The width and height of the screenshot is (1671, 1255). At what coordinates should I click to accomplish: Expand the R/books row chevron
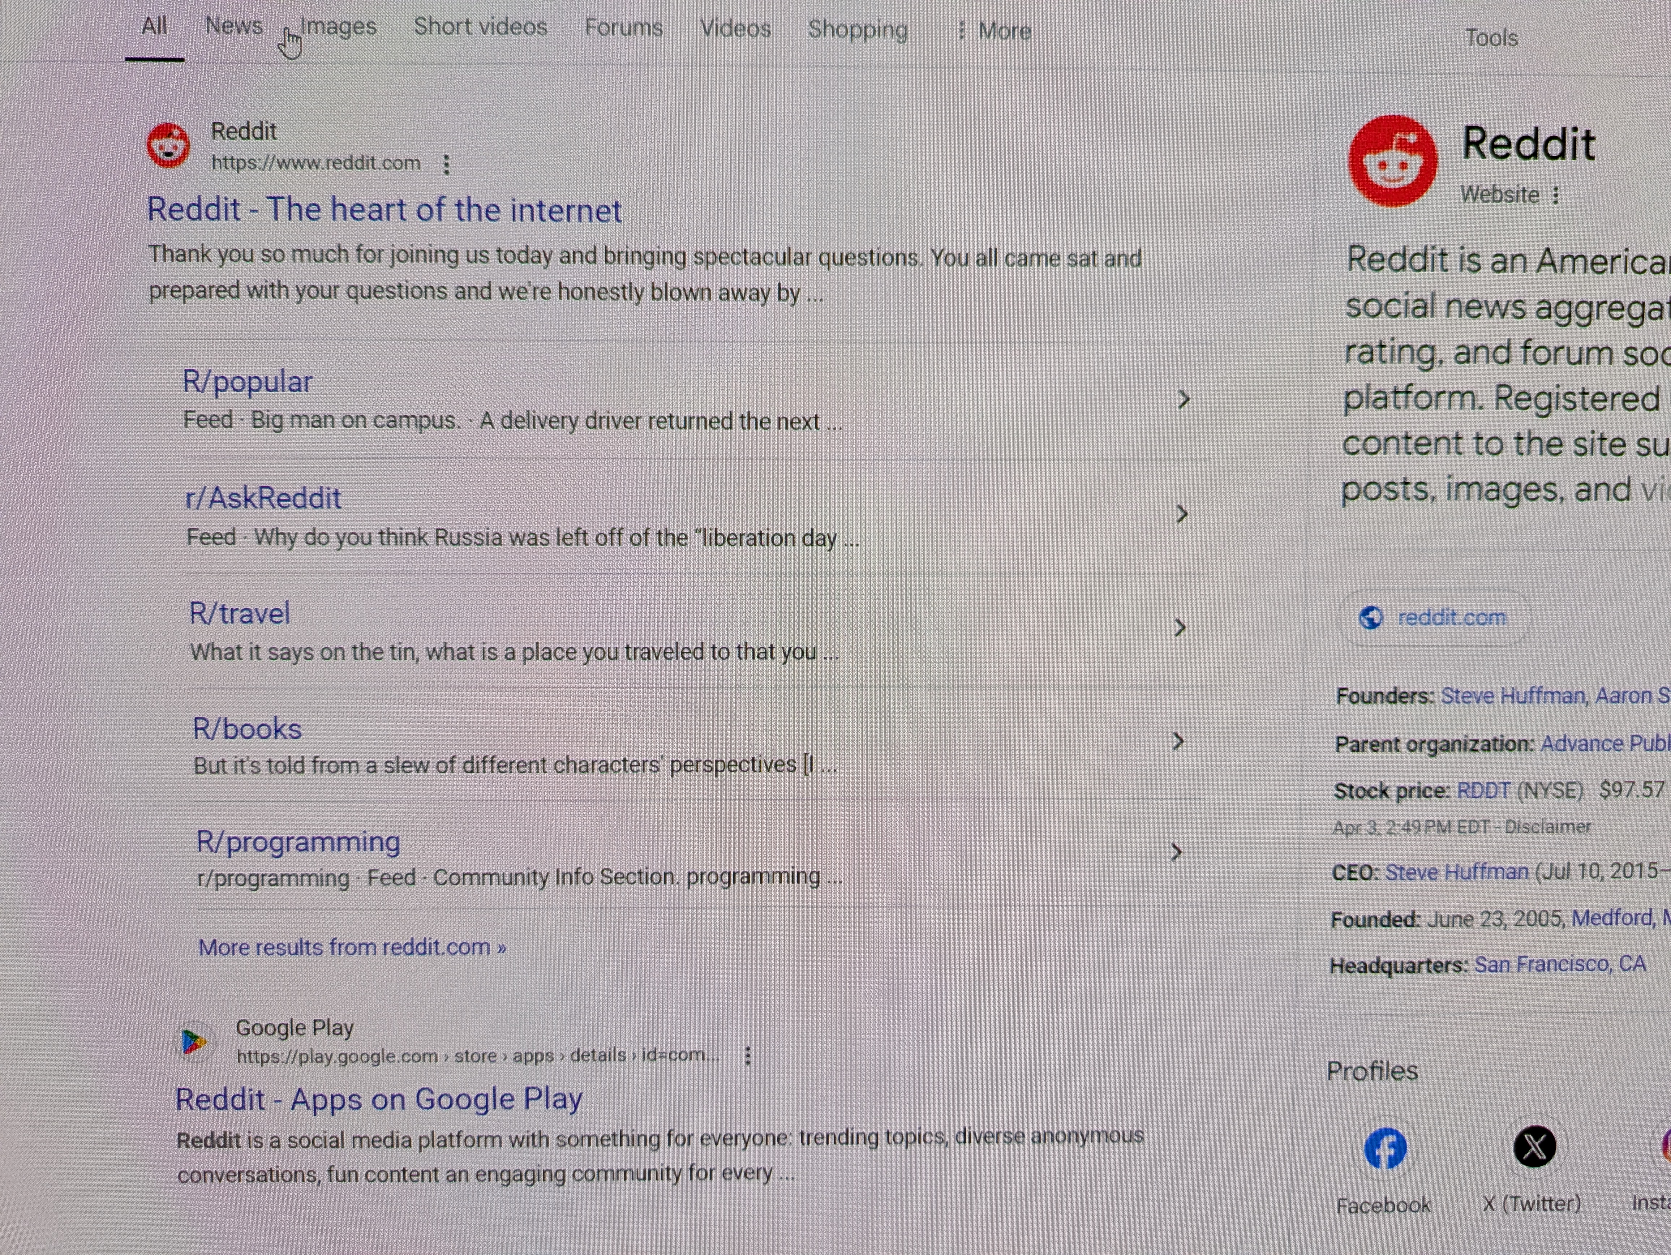[1178, 741]
